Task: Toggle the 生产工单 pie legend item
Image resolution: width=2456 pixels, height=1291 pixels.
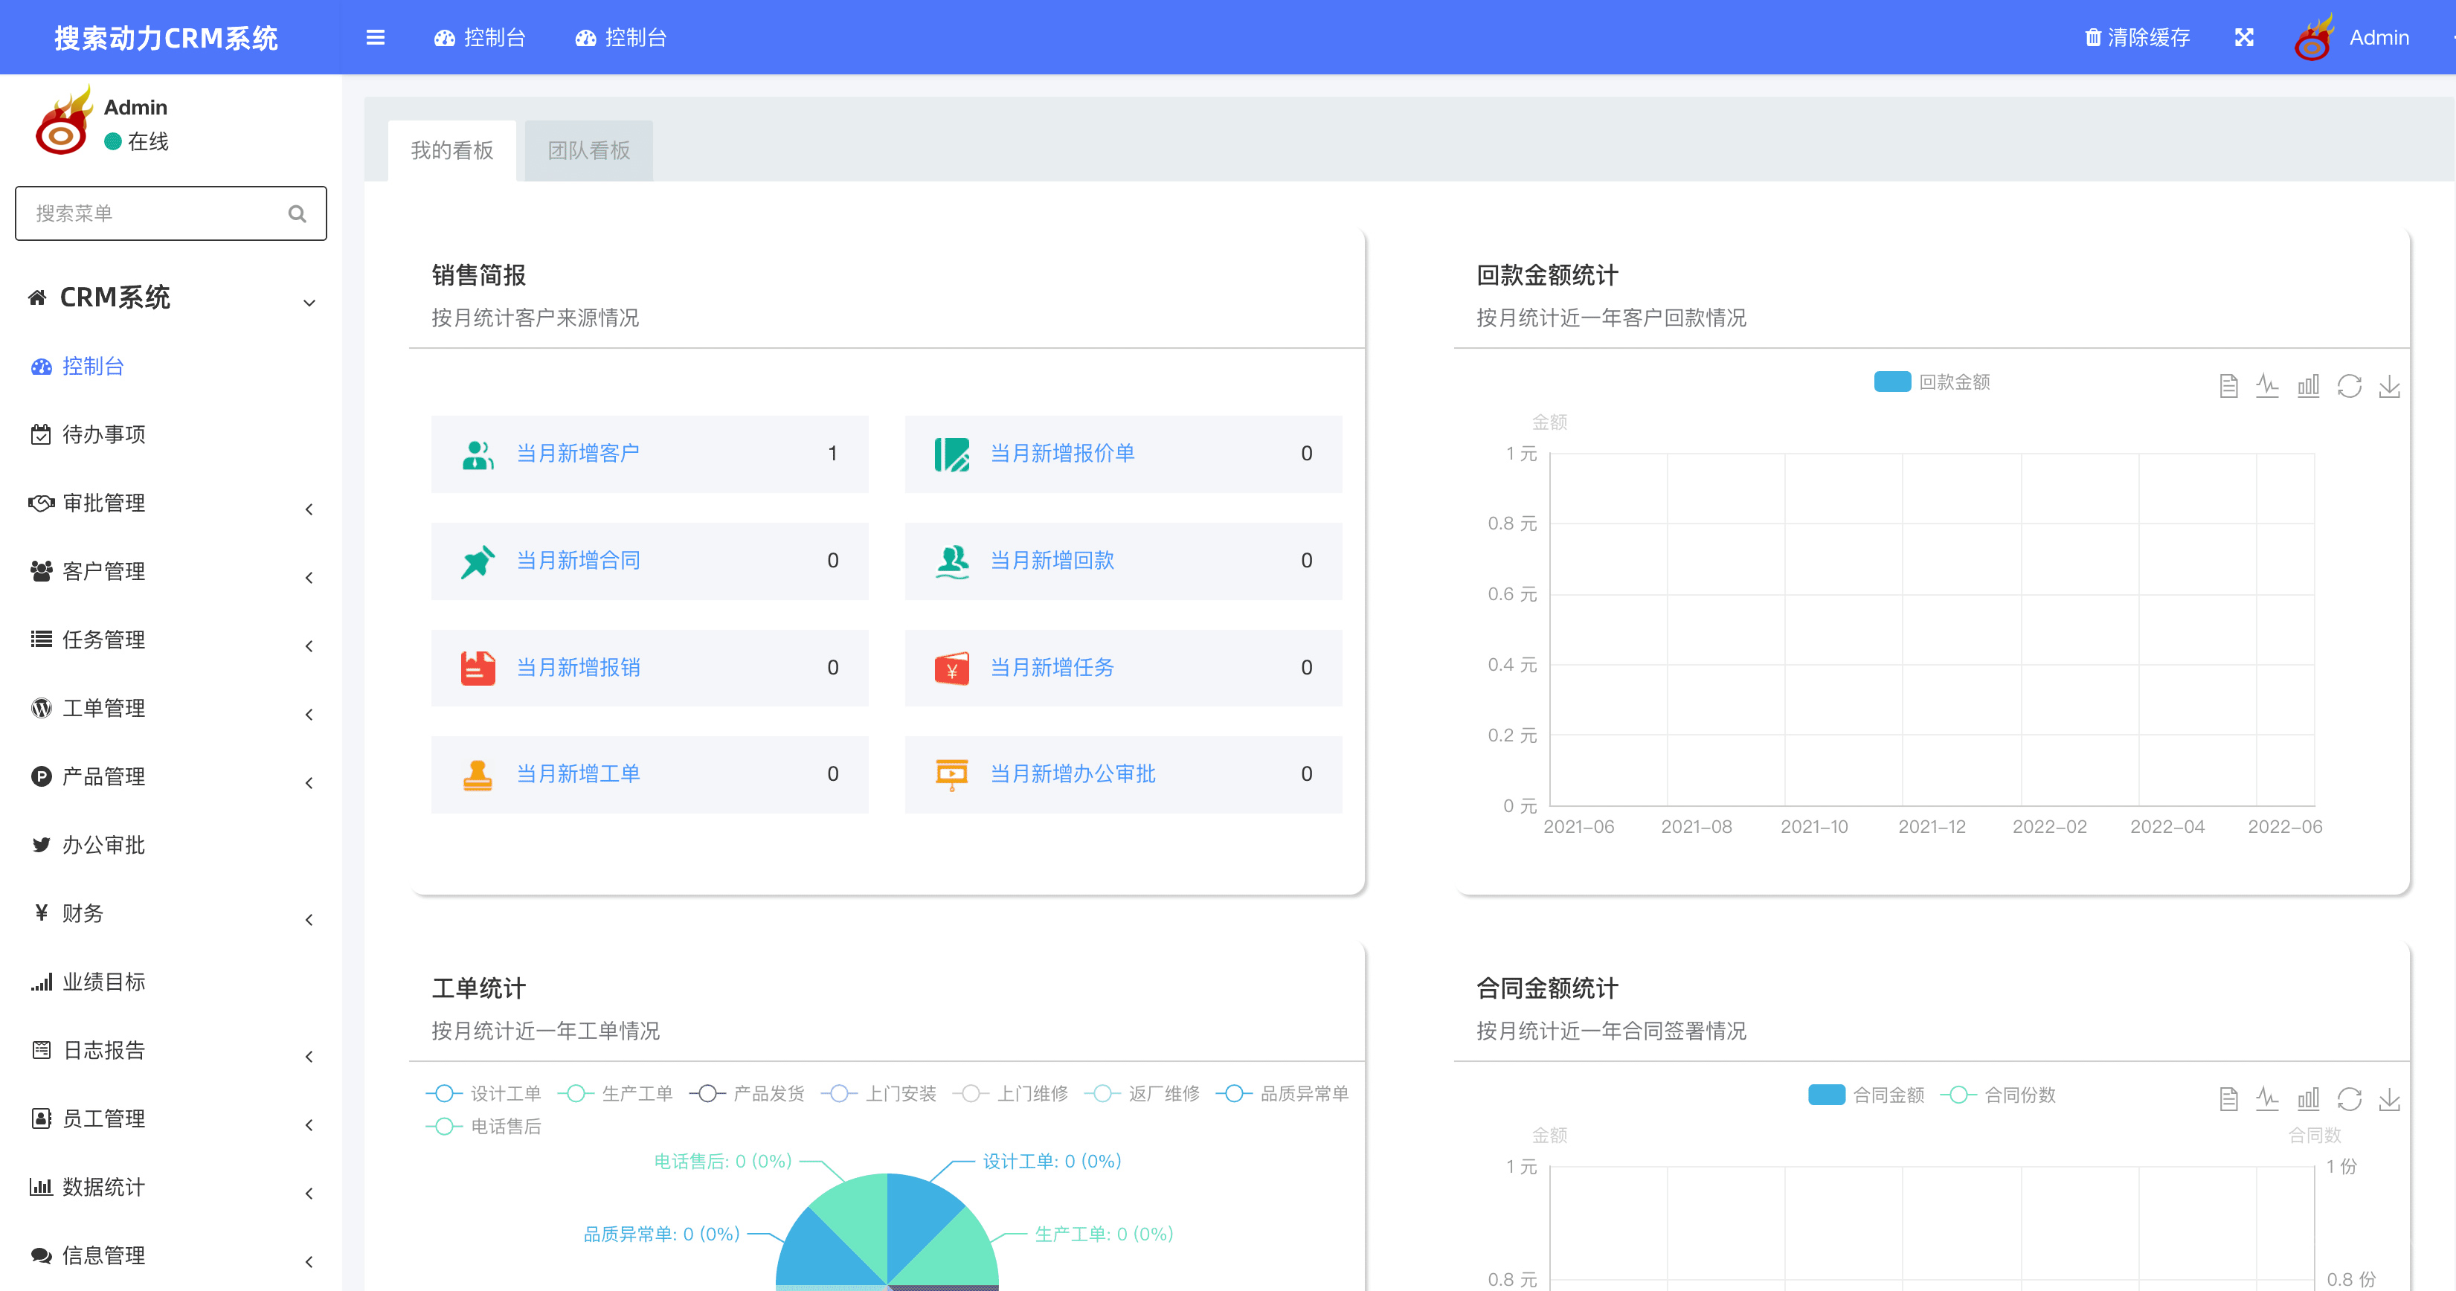Action: pos(615,1094)
